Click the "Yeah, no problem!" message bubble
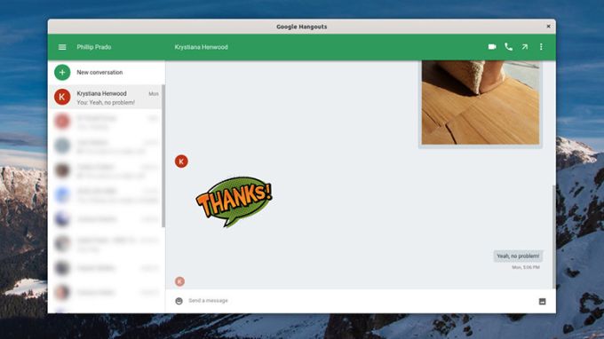This screenshot has height=339, width=604. 518,256
